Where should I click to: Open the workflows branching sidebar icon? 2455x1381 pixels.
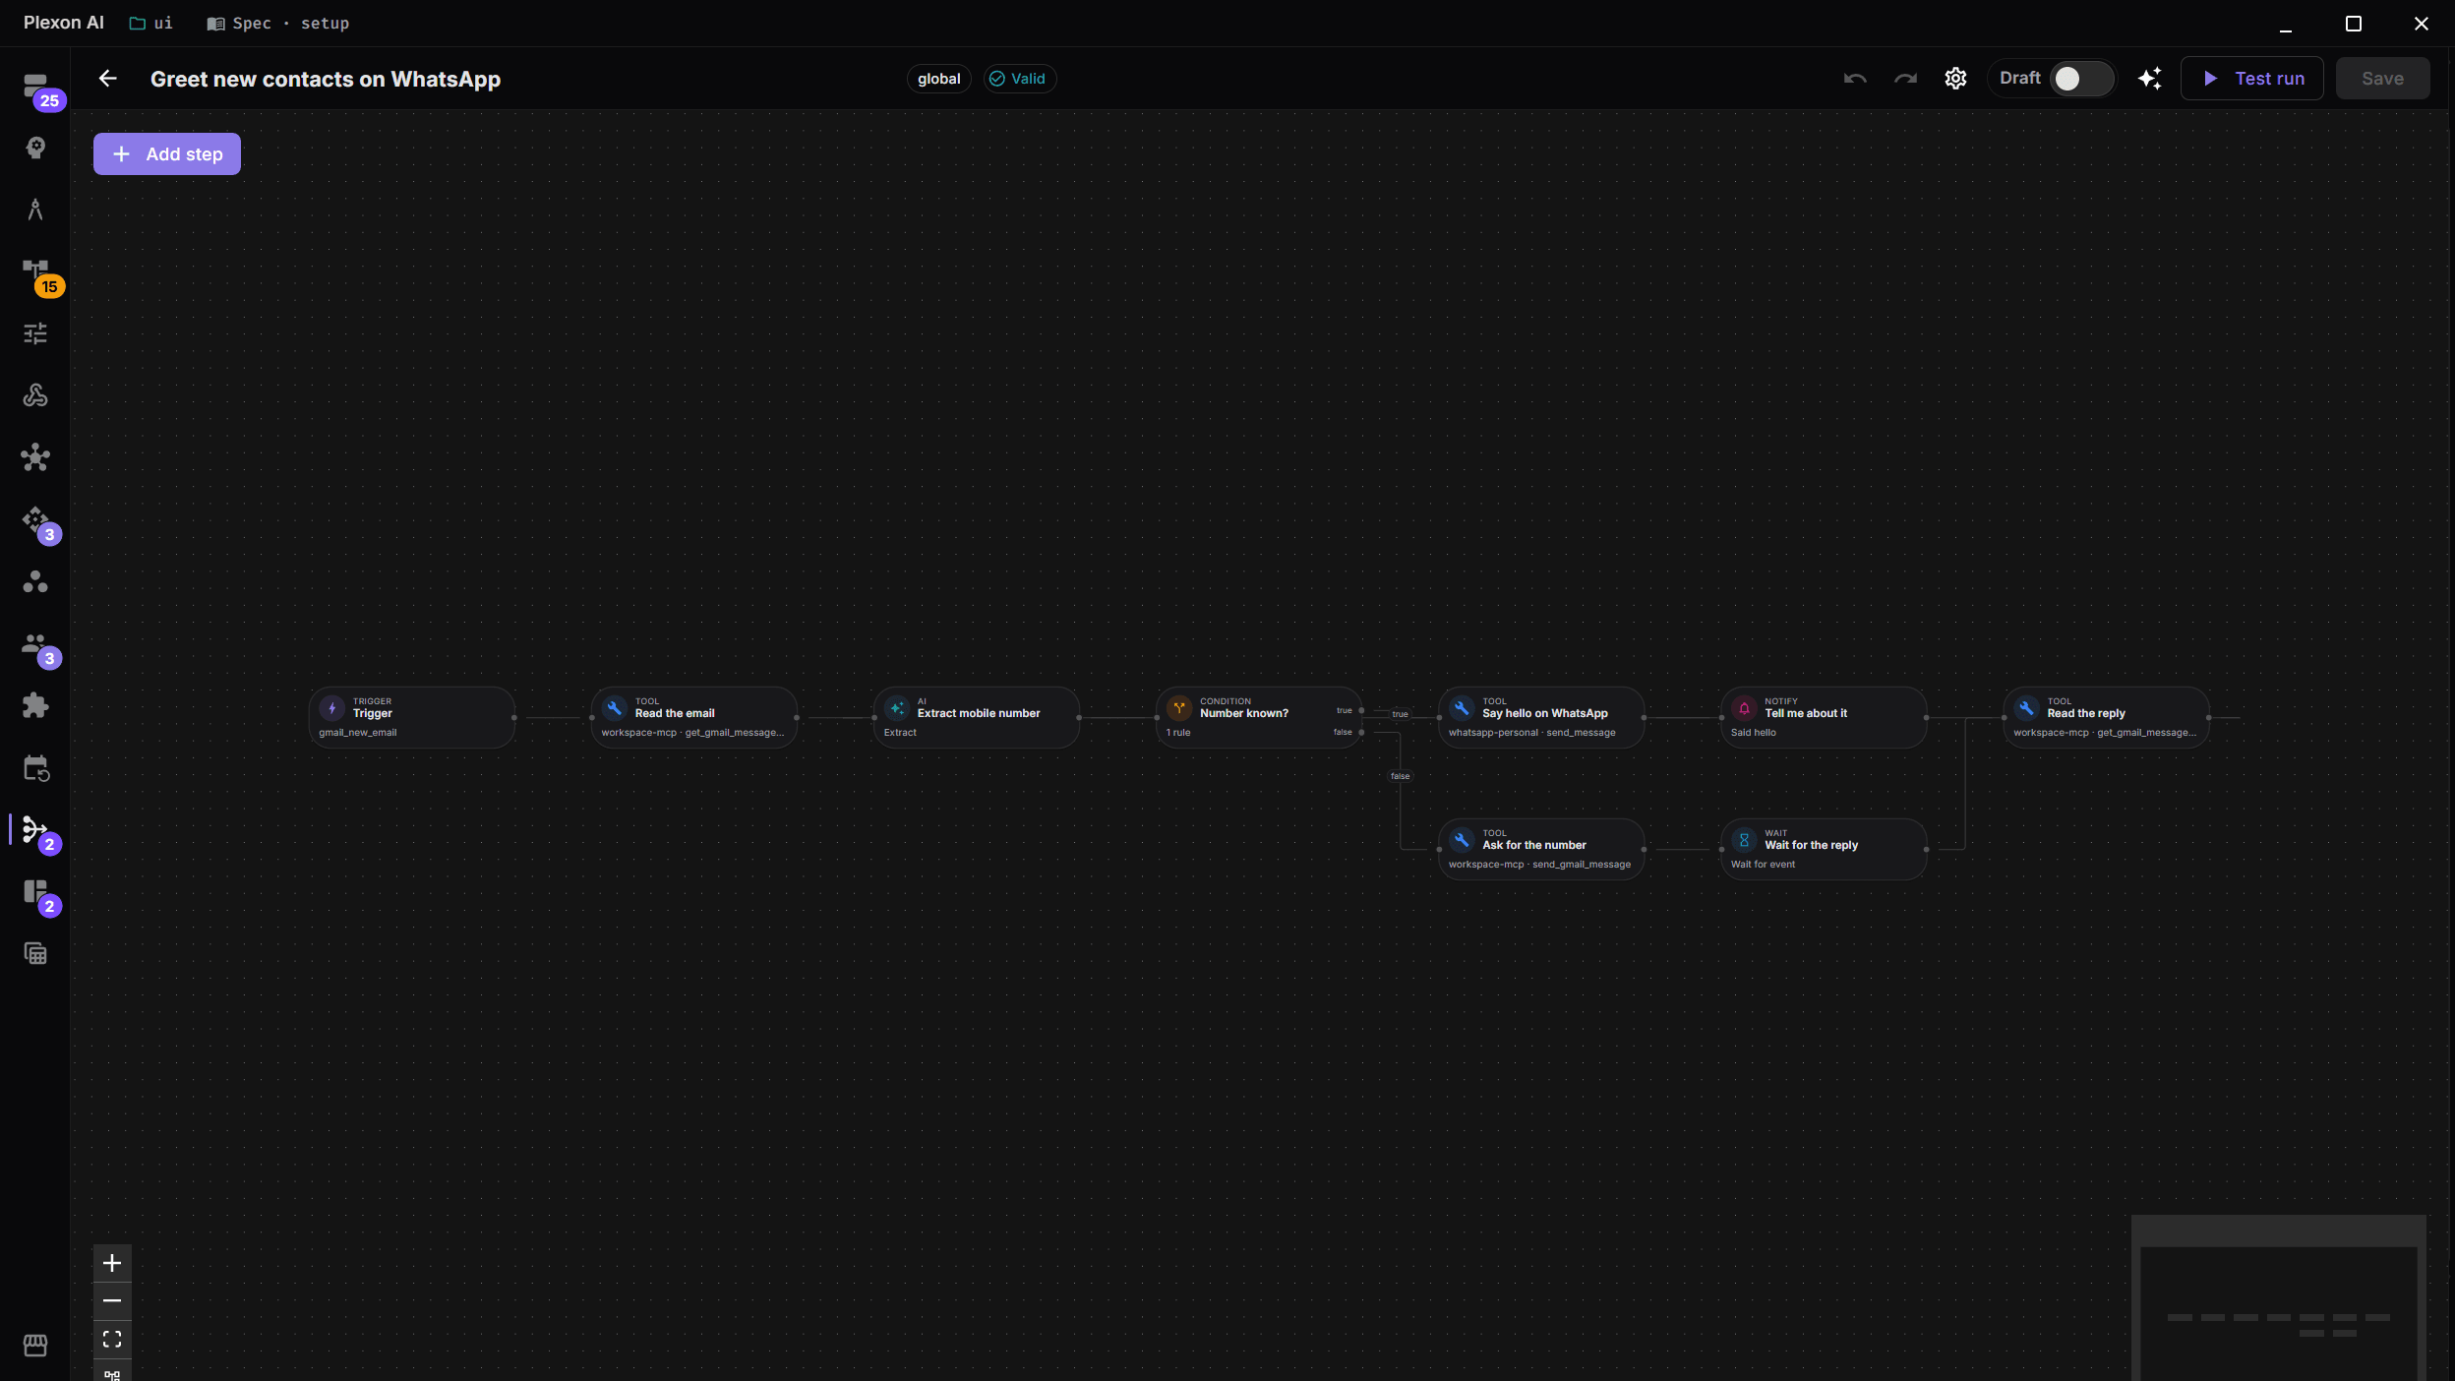pos(35,829)
